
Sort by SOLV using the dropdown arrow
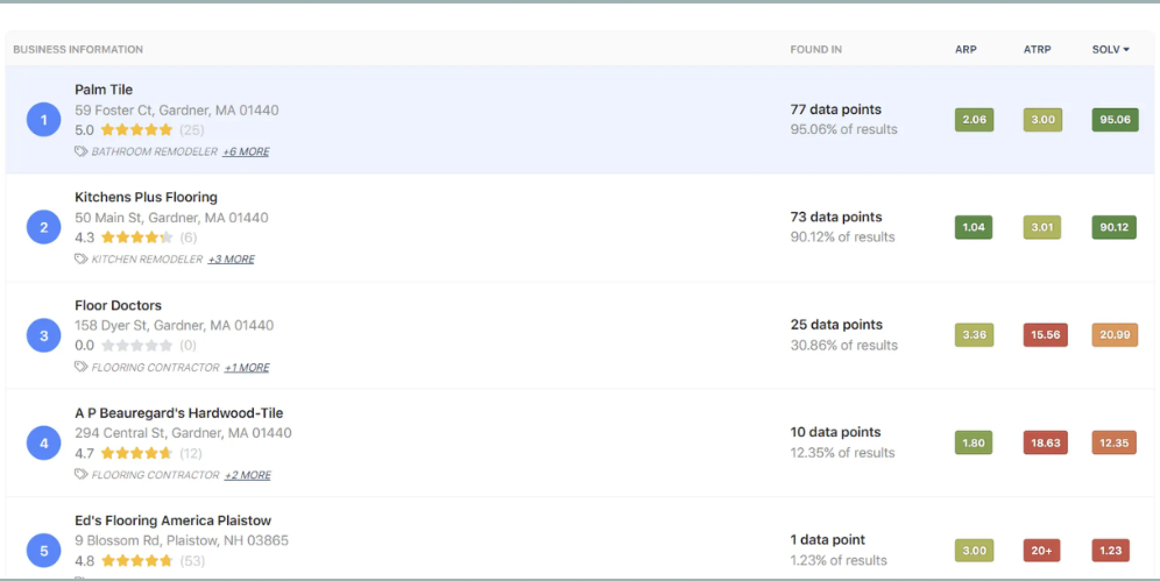point(1126,49)
